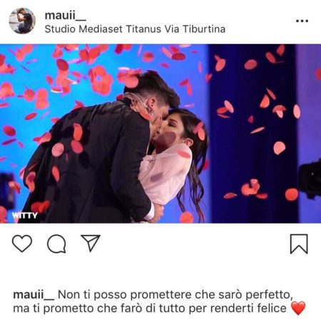Open comments via the speech bubble icon
Viewport: 321px width, 319px height.
56,244
